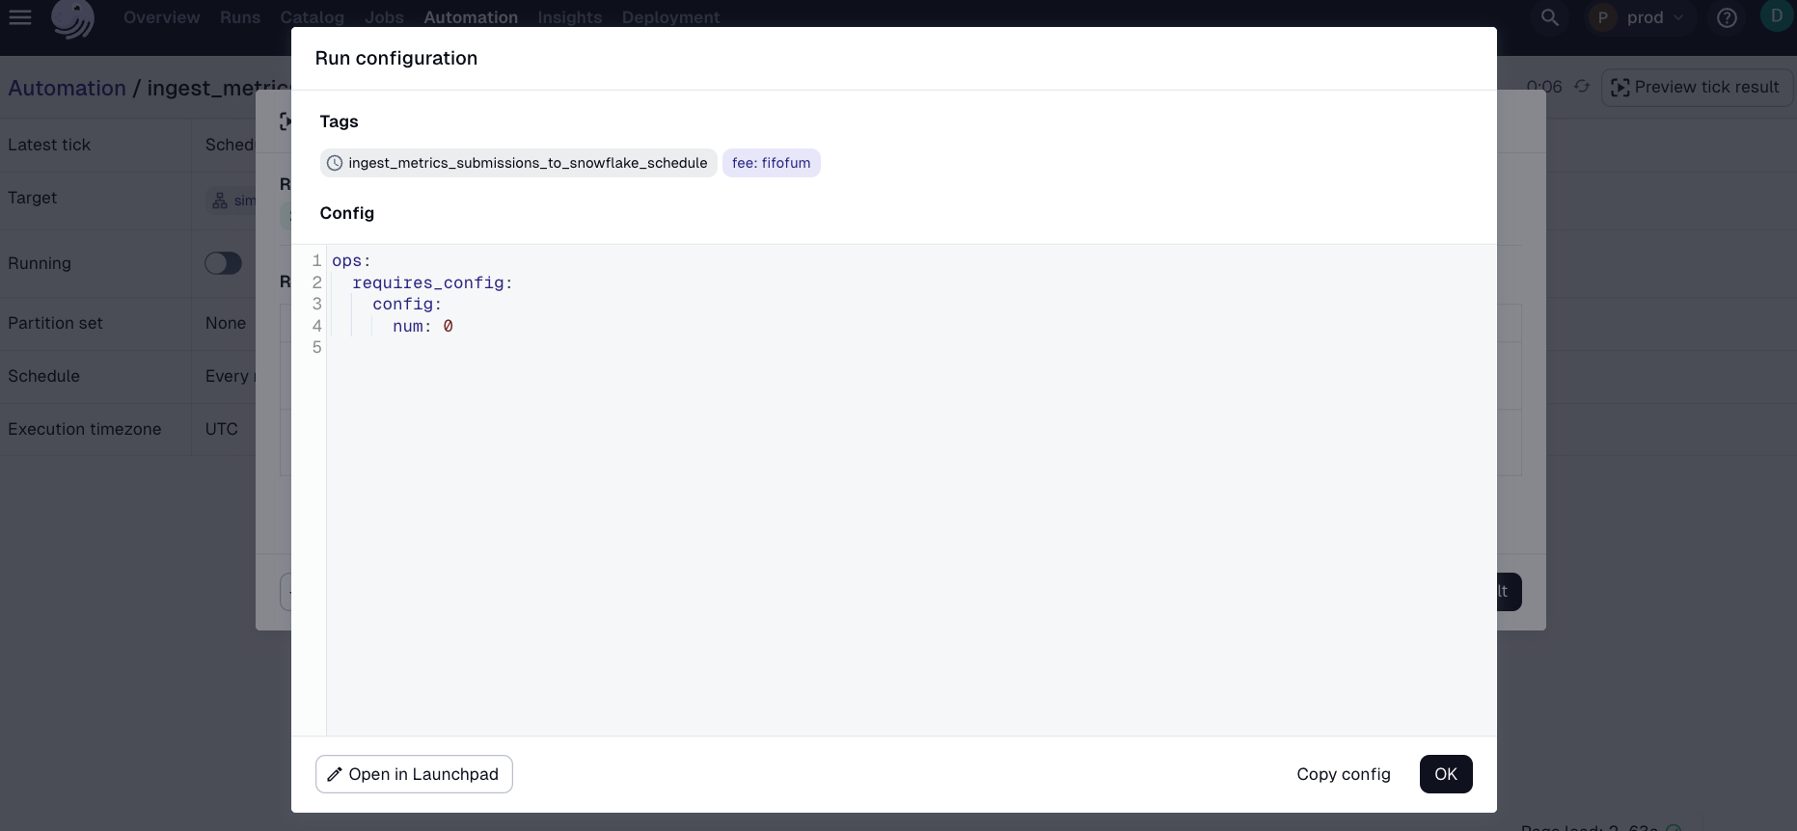The image size is (1797, 831).
Task: Click Preview tick result button
Action: click(x=1696, y=87)
